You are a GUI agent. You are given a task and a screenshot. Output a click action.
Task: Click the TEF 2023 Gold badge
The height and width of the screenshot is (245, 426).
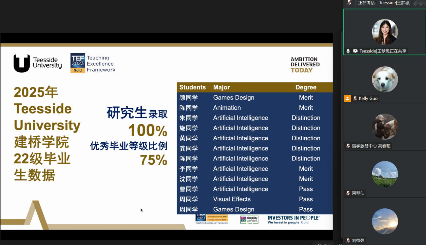pyautogui.click(x=78, y=63)
